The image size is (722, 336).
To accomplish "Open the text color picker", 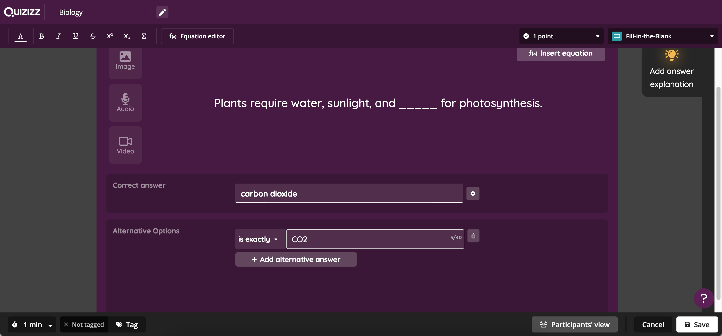I will click(x=21, y=36).
